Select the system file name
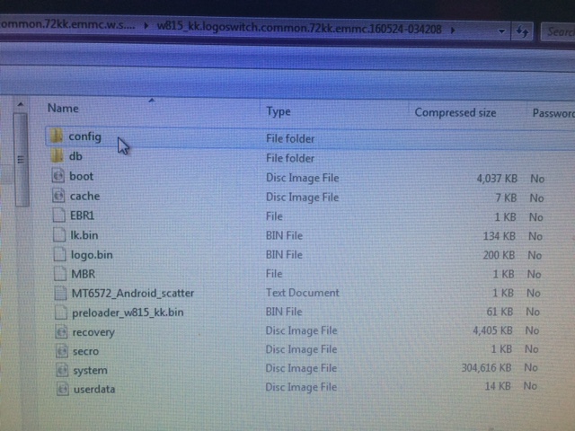The width and height of the screenshot is (575, 431). click(90, 371)
